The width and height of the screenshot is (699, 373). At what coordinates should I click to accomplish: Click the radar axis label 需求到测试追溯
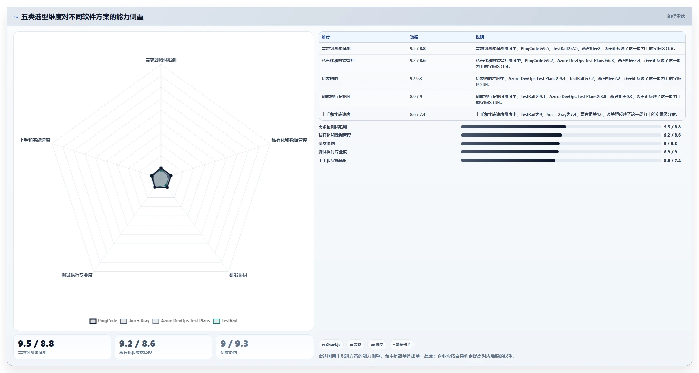click(161, 60)
